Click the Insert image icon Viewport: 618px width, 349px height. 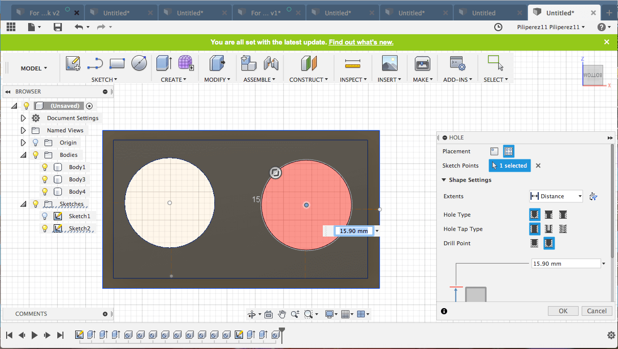click(x=389, y=63)
